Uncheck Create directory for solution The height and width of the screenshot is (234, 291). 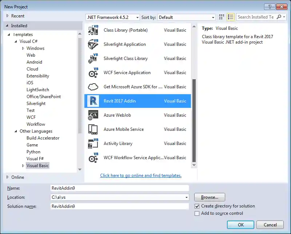point(197,206)
